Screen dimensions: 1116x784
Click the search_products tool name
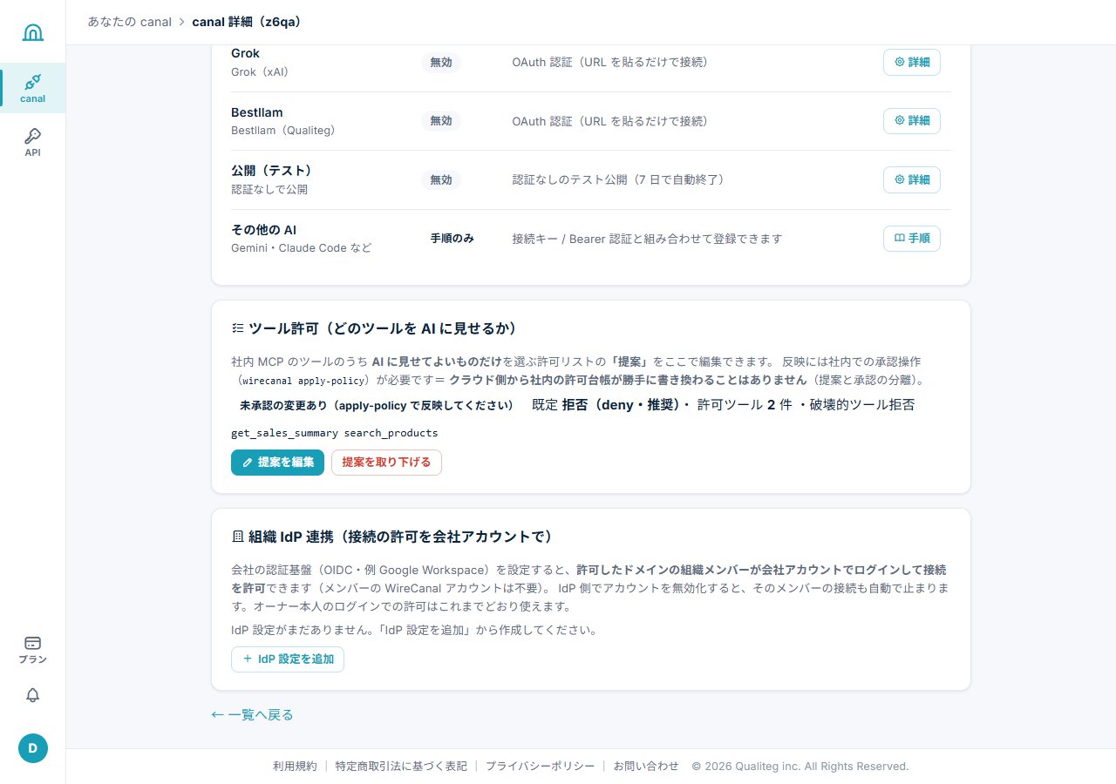[391, 433]
